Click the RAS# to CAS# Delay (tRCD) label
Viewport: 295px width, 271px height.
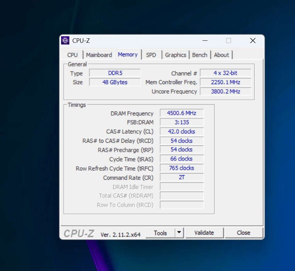[x=118, y=141]
